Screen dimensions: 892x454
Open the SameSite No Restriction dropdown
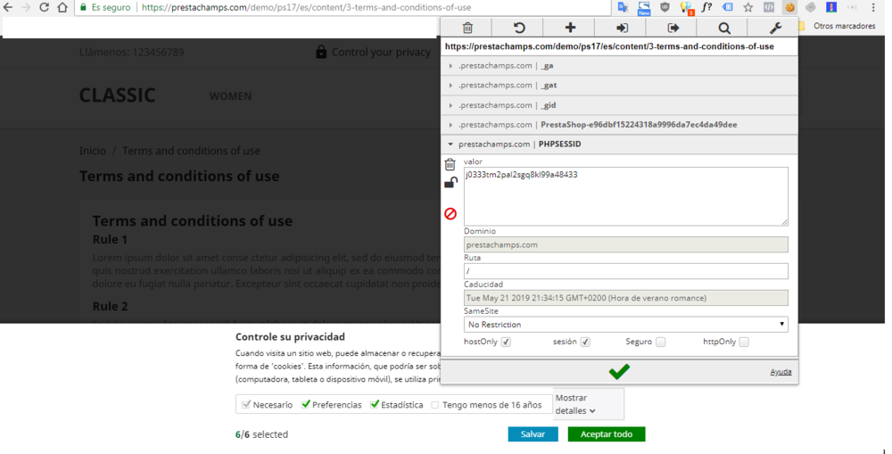(626, 325)
